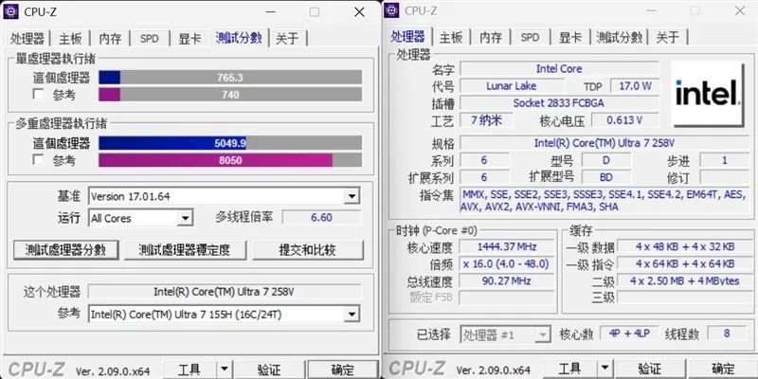The height and width of the screenshot is (379, 758).
Task: Click 验证 button in right window
Action: 650,370
